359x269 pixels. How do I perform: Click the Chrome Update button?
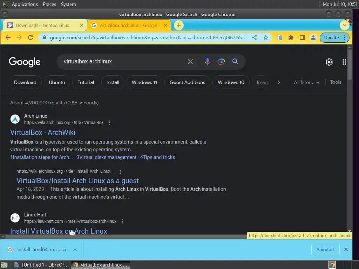pyautogui.click(x=331, y=37)
